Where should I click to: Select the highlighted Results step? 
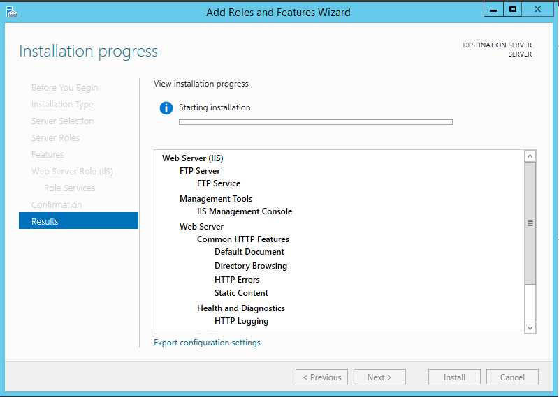coord(78,220)
